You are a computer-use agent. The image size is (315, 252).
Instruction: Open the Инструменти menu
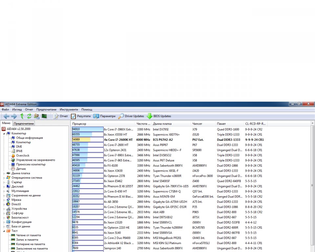coord(69,110)
